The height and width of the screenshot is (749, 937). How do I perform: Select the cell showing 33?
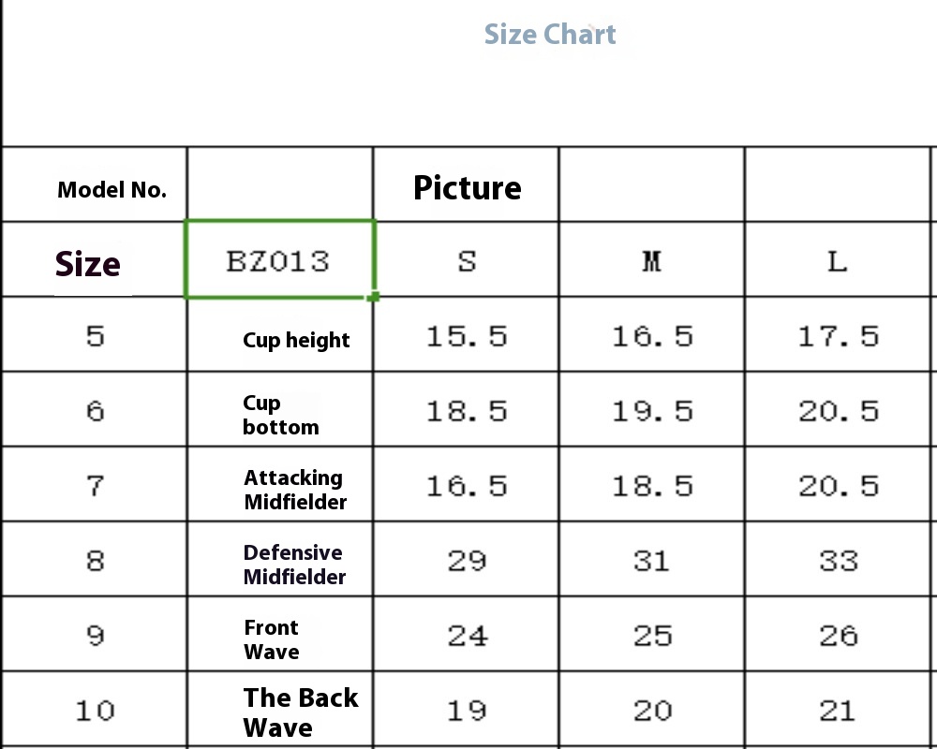[x=839, y=560]
